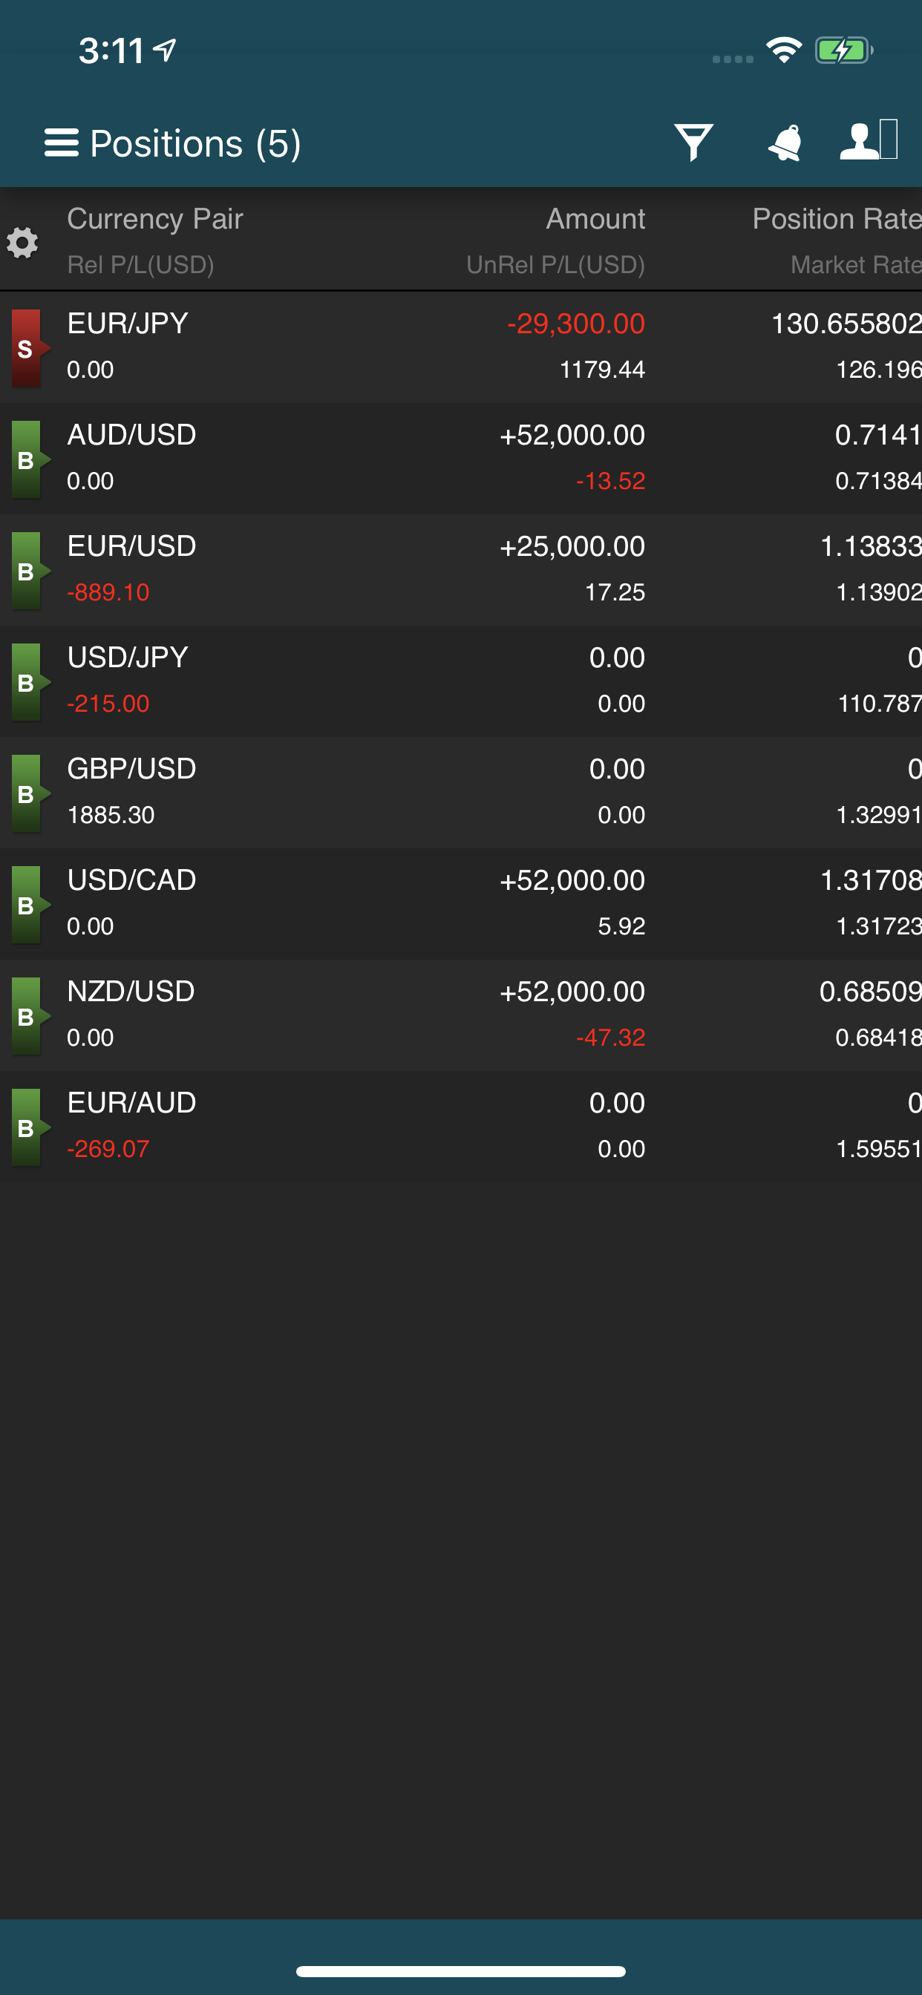Open the account profile icon
This screenshot has height=1995, width=922.
coord(869,140)
